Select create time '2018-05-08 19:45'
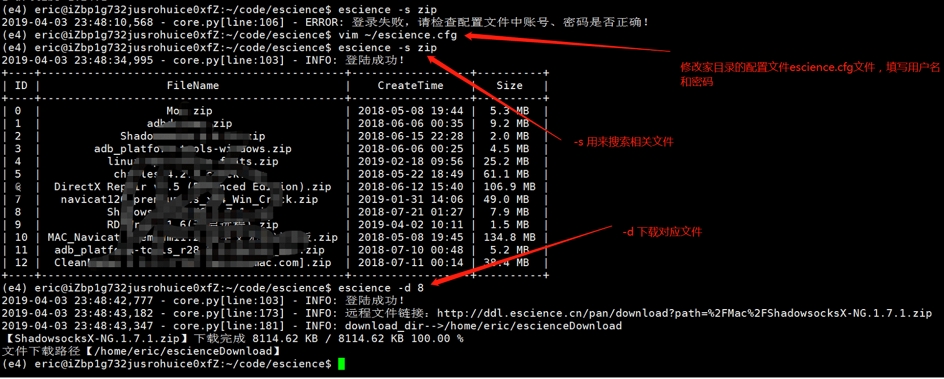 click(x=411, y=237)
